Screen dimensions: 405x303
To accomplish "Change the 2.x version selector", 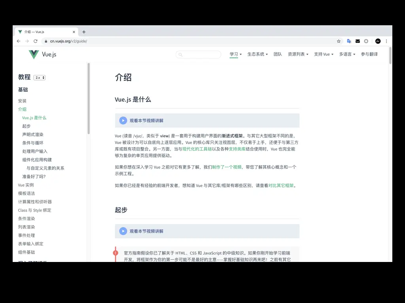I will (40, 78).
